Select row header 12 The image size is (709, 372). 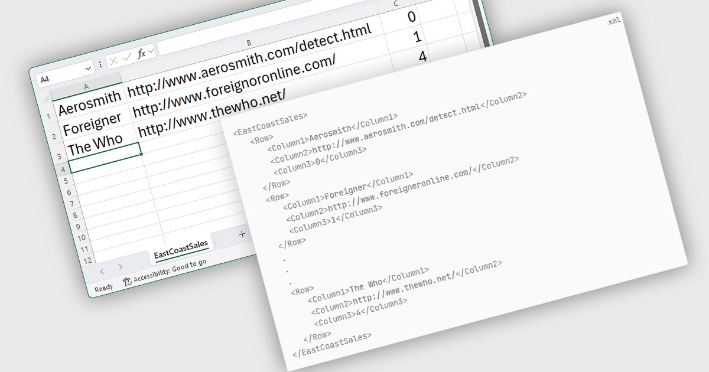pos(87,260)
